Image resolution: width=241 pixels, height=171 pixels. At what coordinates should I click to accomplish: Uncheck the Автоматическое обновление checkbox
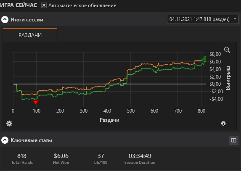[x=44, y=5]
